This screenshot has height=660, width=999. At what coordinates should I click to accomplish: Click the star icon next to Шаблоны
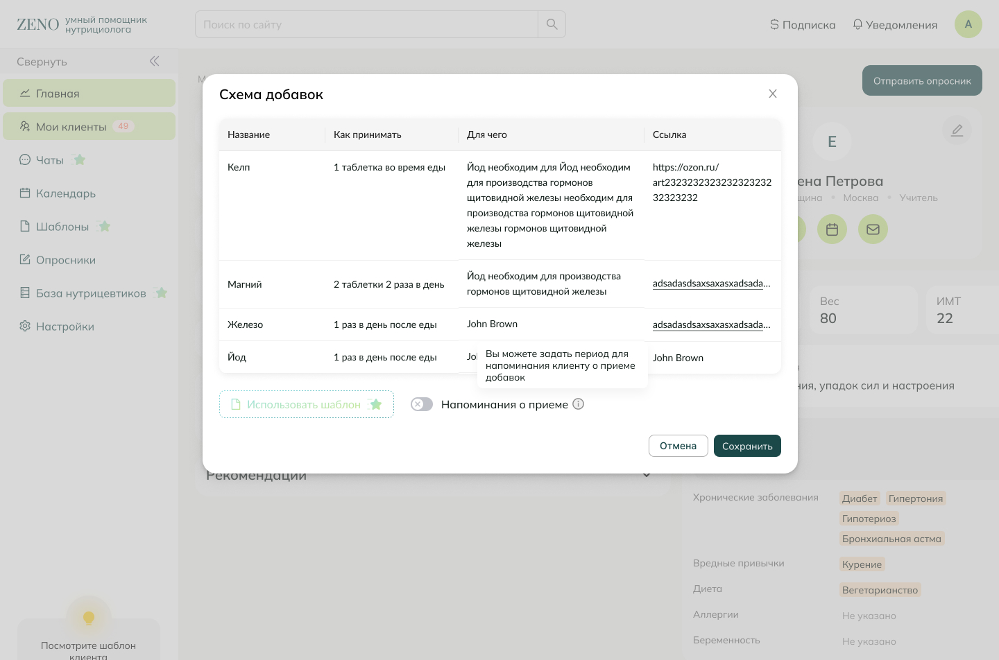click(x=105, y=227)
